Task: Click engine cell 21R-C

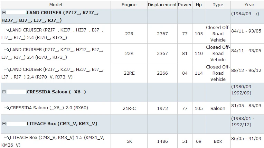Action: click(129, 108)
